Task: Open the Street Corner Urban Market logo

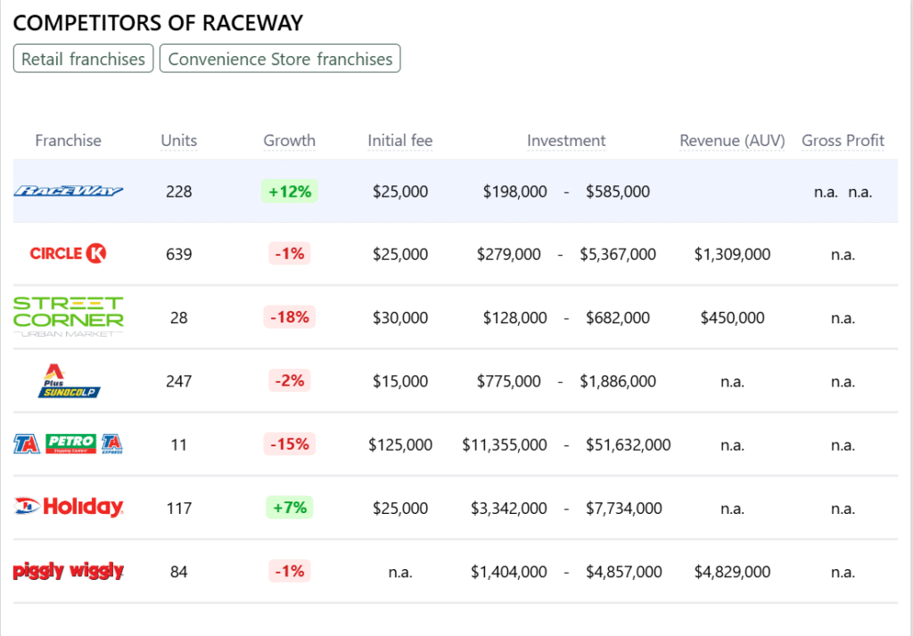Action: pos(68,317)
